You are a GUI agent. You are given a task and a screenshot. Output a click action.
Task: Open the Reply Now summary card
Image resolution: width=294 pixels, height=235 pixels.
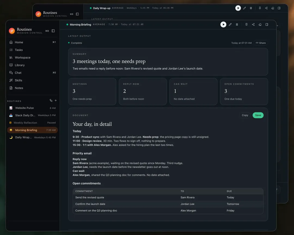tap(143, 91)
